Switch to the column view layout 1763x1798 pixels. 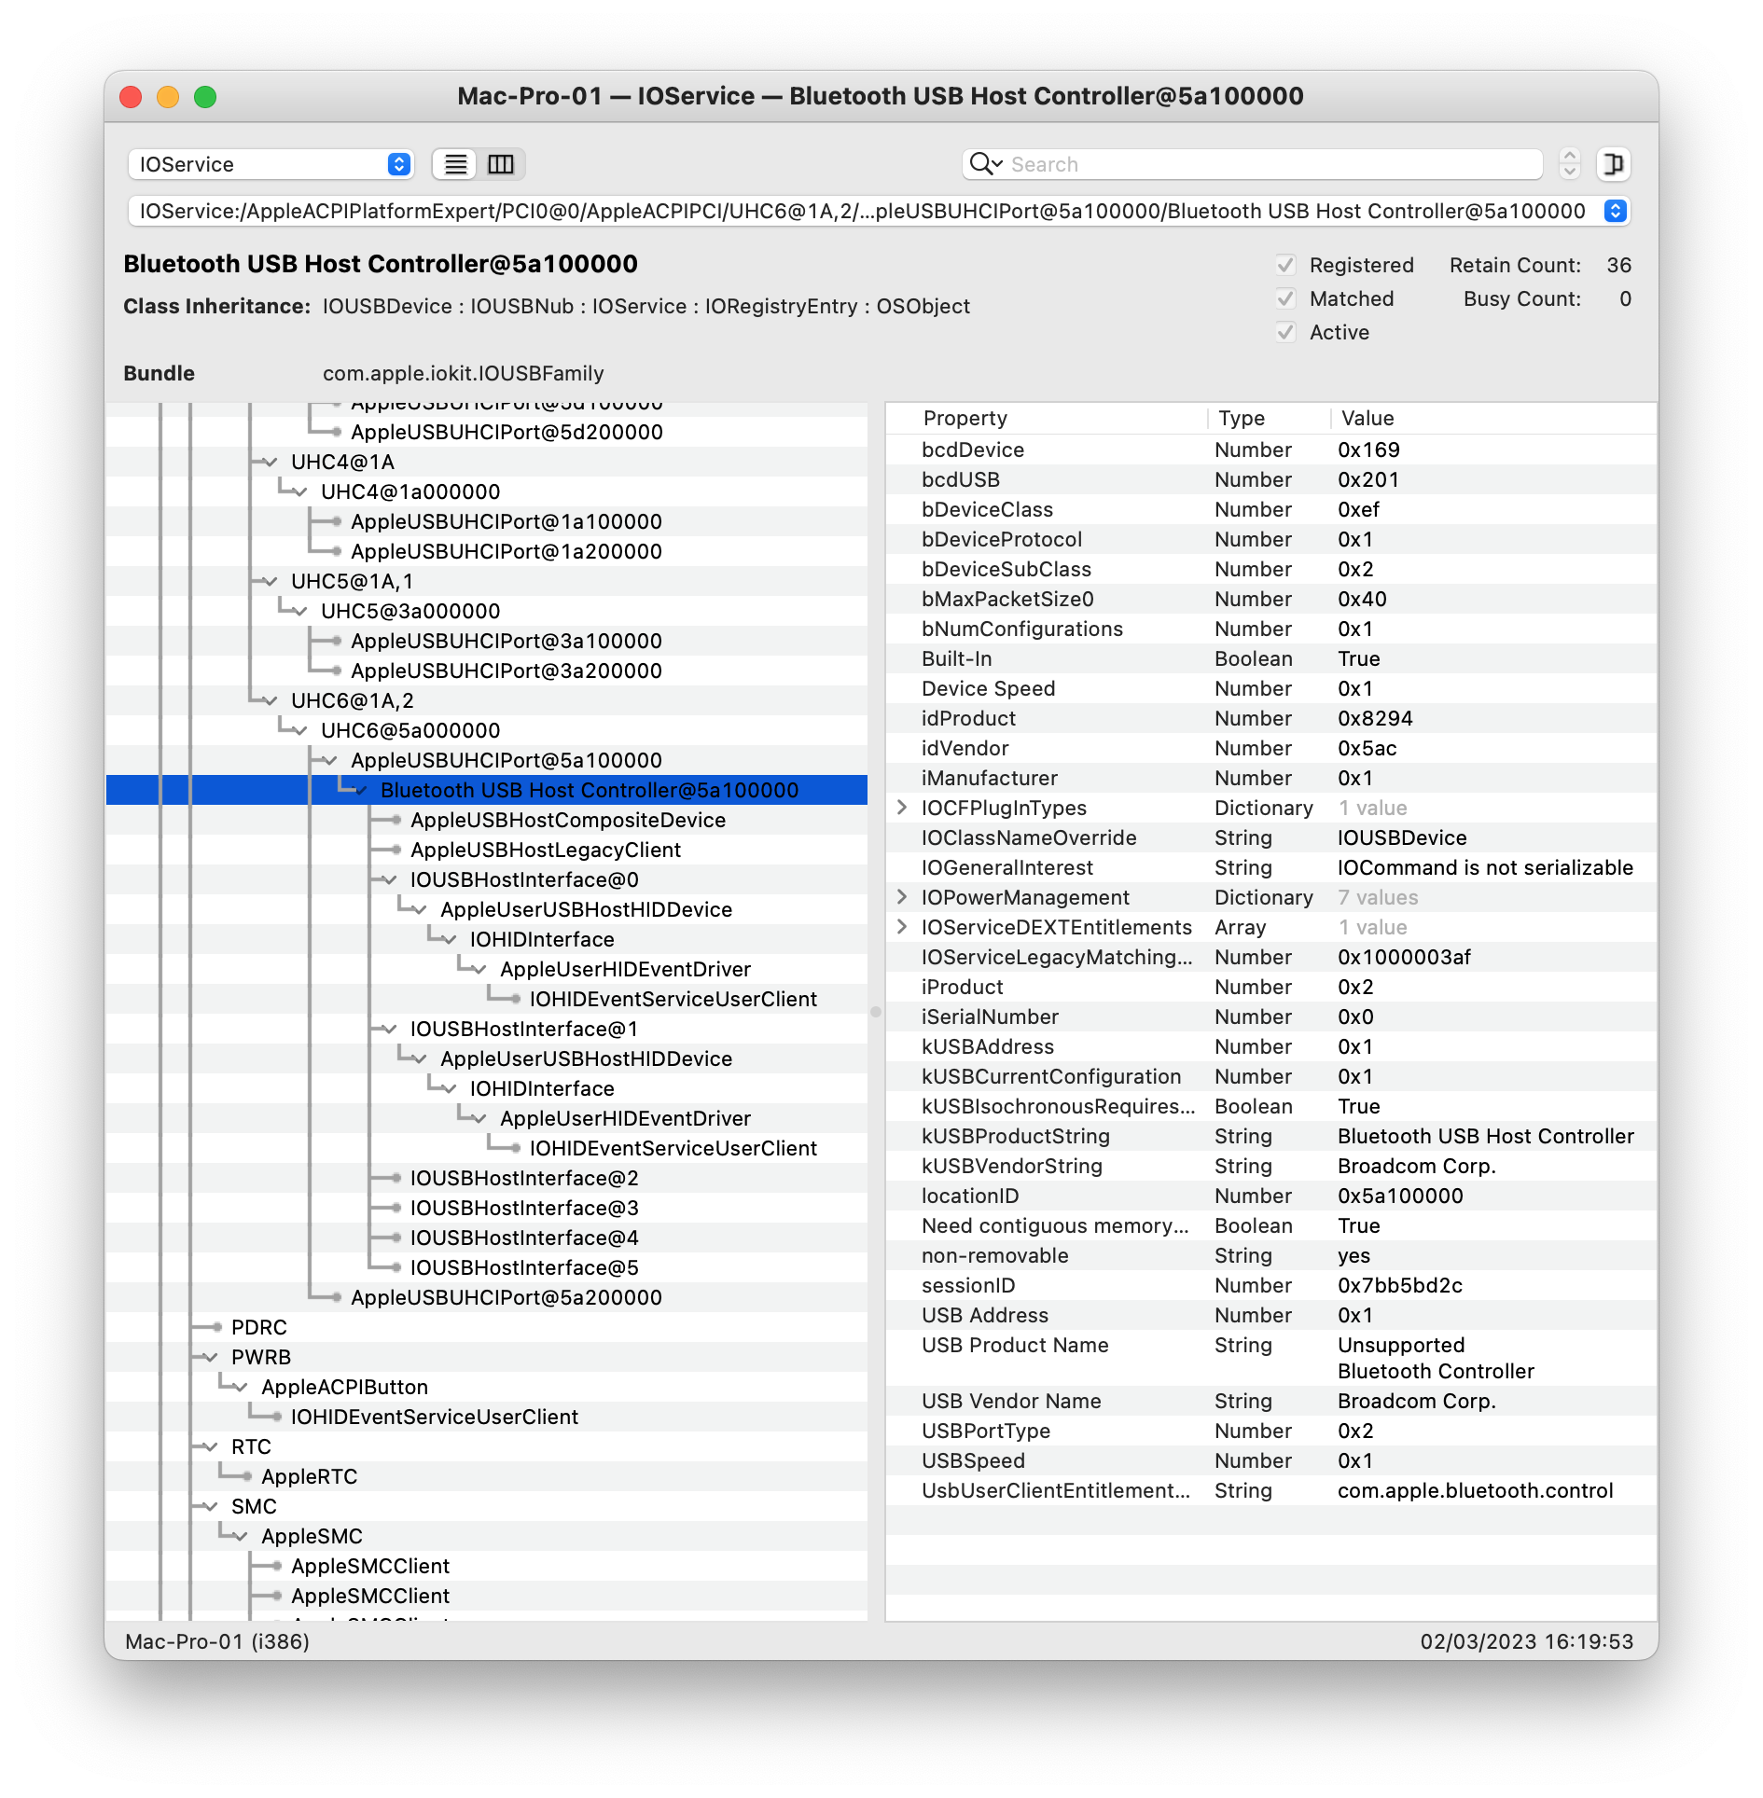click(x=501, y=165)
